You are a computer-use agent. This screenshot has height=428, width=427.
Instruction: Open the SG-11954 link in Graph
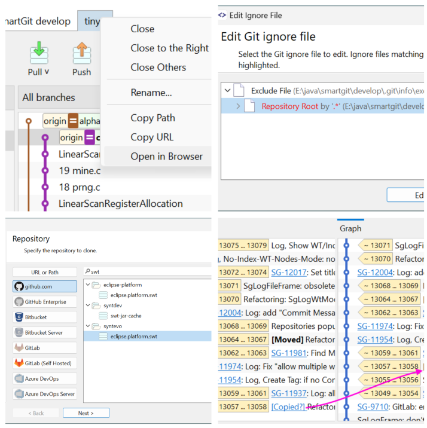(375, 340)
